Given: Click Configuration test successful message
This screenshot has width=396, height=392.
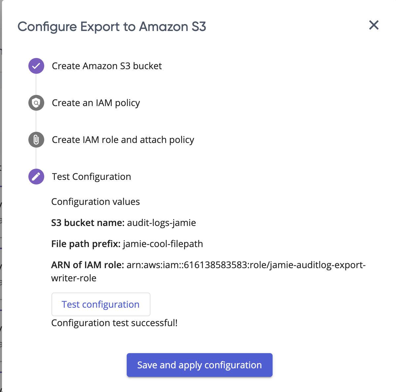Looking at the screenshot, I should point(115,323).
